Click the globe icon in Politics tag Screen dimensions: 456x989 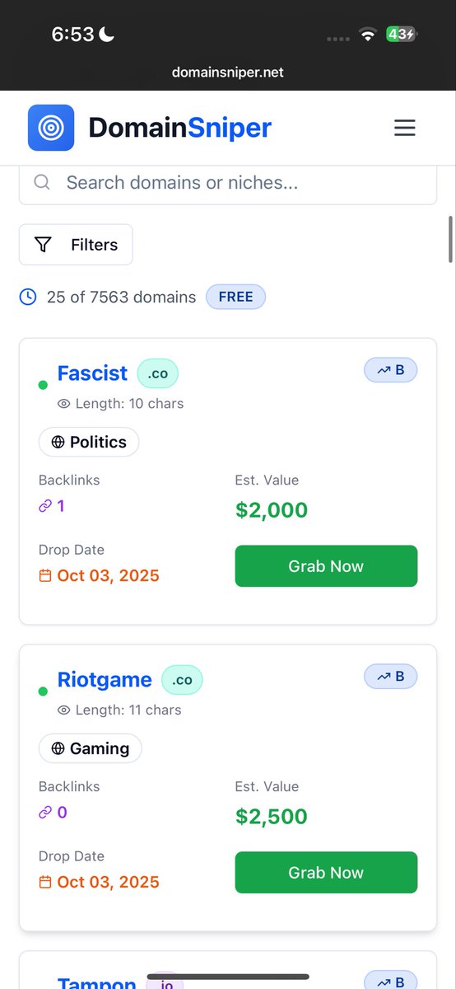(x=58, y=442)
